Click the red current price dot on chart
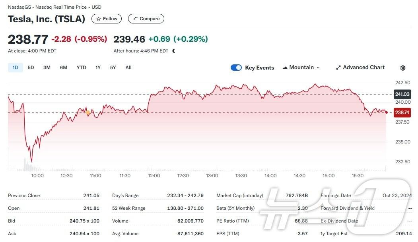This screenshot has height=242, width=418. point(387,112)
